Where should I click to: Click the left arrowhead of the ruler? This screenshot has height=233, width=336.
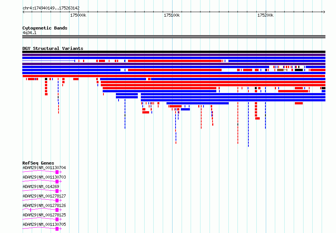tap(23, 12)
